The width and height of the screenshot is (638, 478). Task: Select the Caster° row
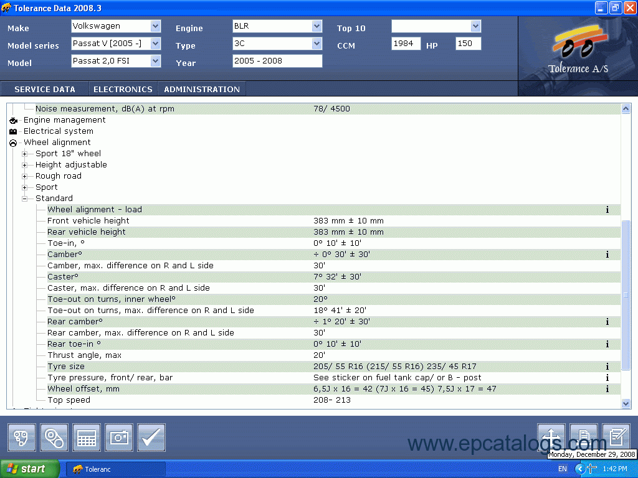[x=334, y=277]
